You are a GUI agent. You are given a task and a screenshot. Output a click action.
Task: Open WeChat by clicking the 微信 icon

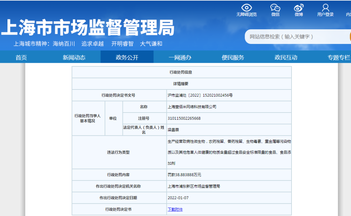pyautogui.click(x=275, y=10)
